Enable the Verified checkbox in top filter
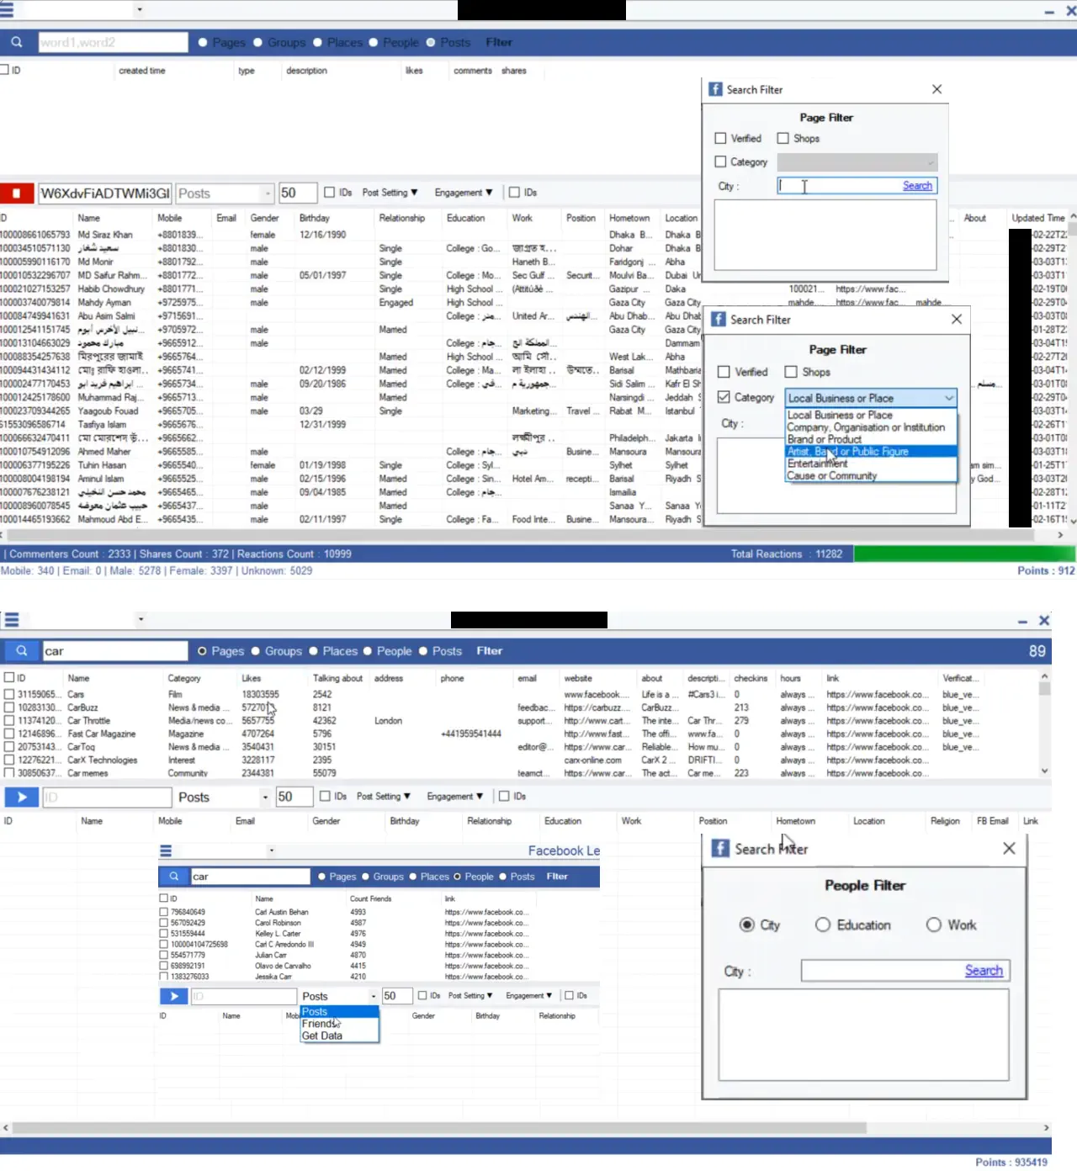 pos(720,139)
